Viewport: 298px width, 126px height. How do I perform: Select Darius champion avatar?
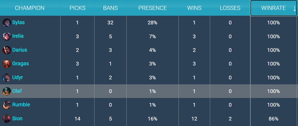(7, 50)
